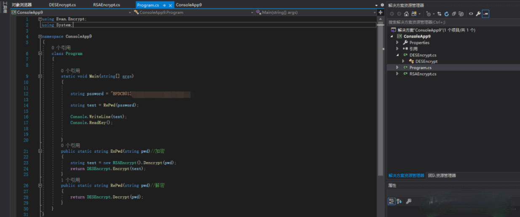Open the switch views dropdown arrow
520x217 pixels.
point(419,14)
